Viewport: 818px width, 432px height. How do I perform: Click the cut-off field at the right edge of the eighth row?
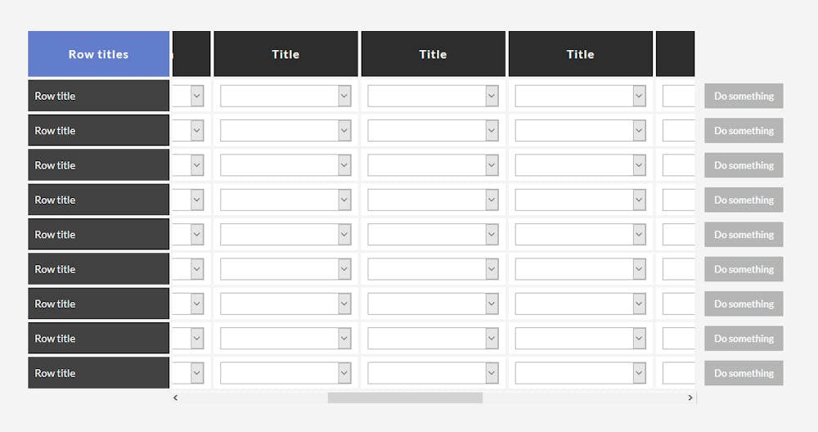coord(679,339)
